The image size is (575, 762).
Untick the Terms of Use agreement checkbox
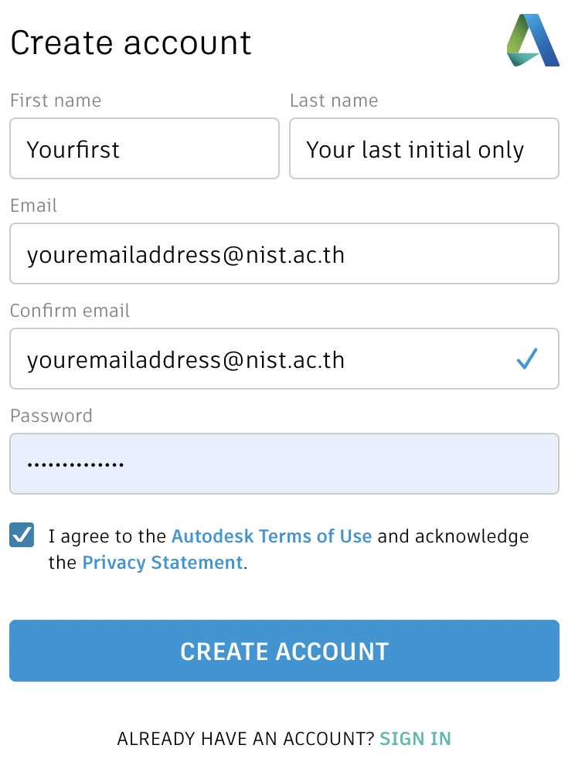tap(22, 535)
